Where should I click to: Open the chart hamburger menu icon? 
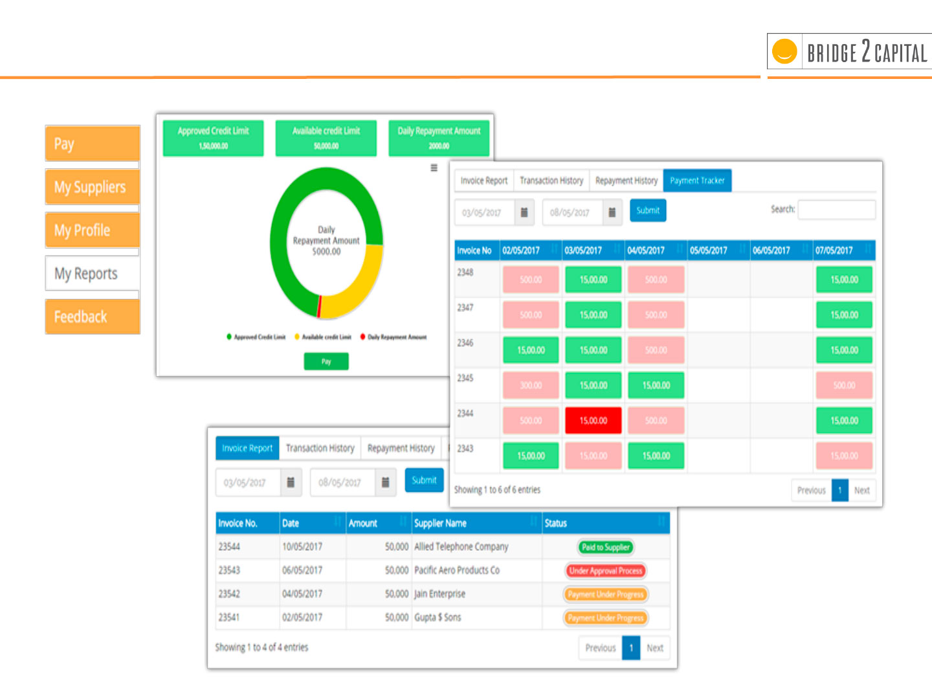[434, 168]
